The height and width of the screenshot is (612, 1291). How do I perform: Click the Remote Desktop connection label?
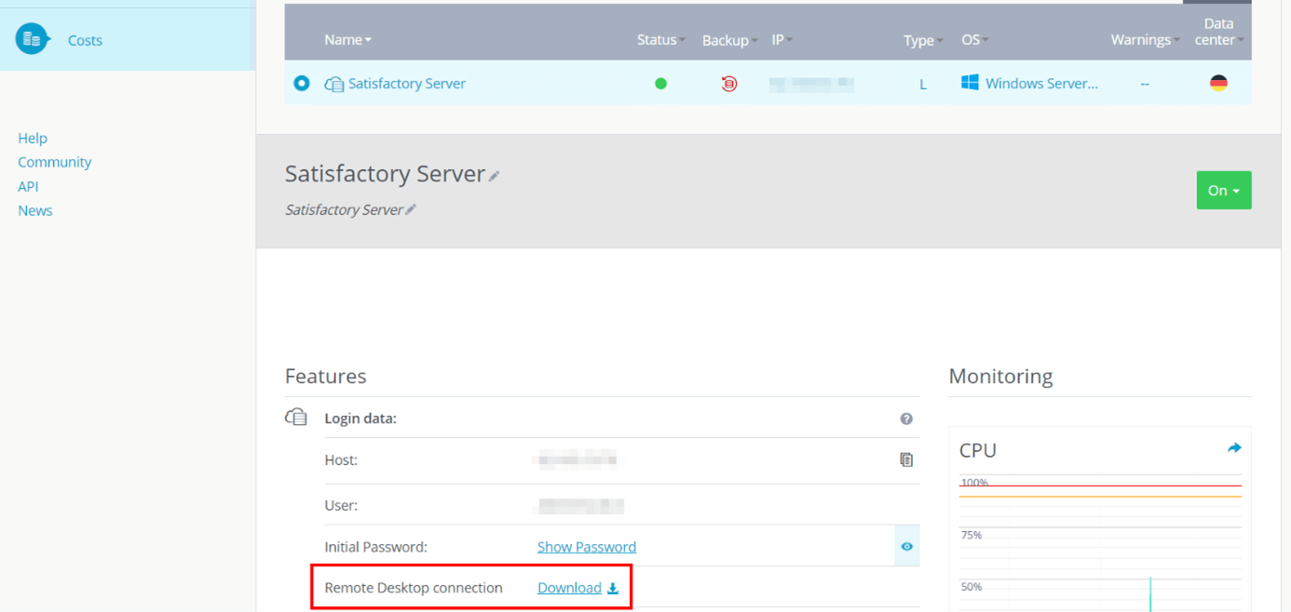coord(414,588)
